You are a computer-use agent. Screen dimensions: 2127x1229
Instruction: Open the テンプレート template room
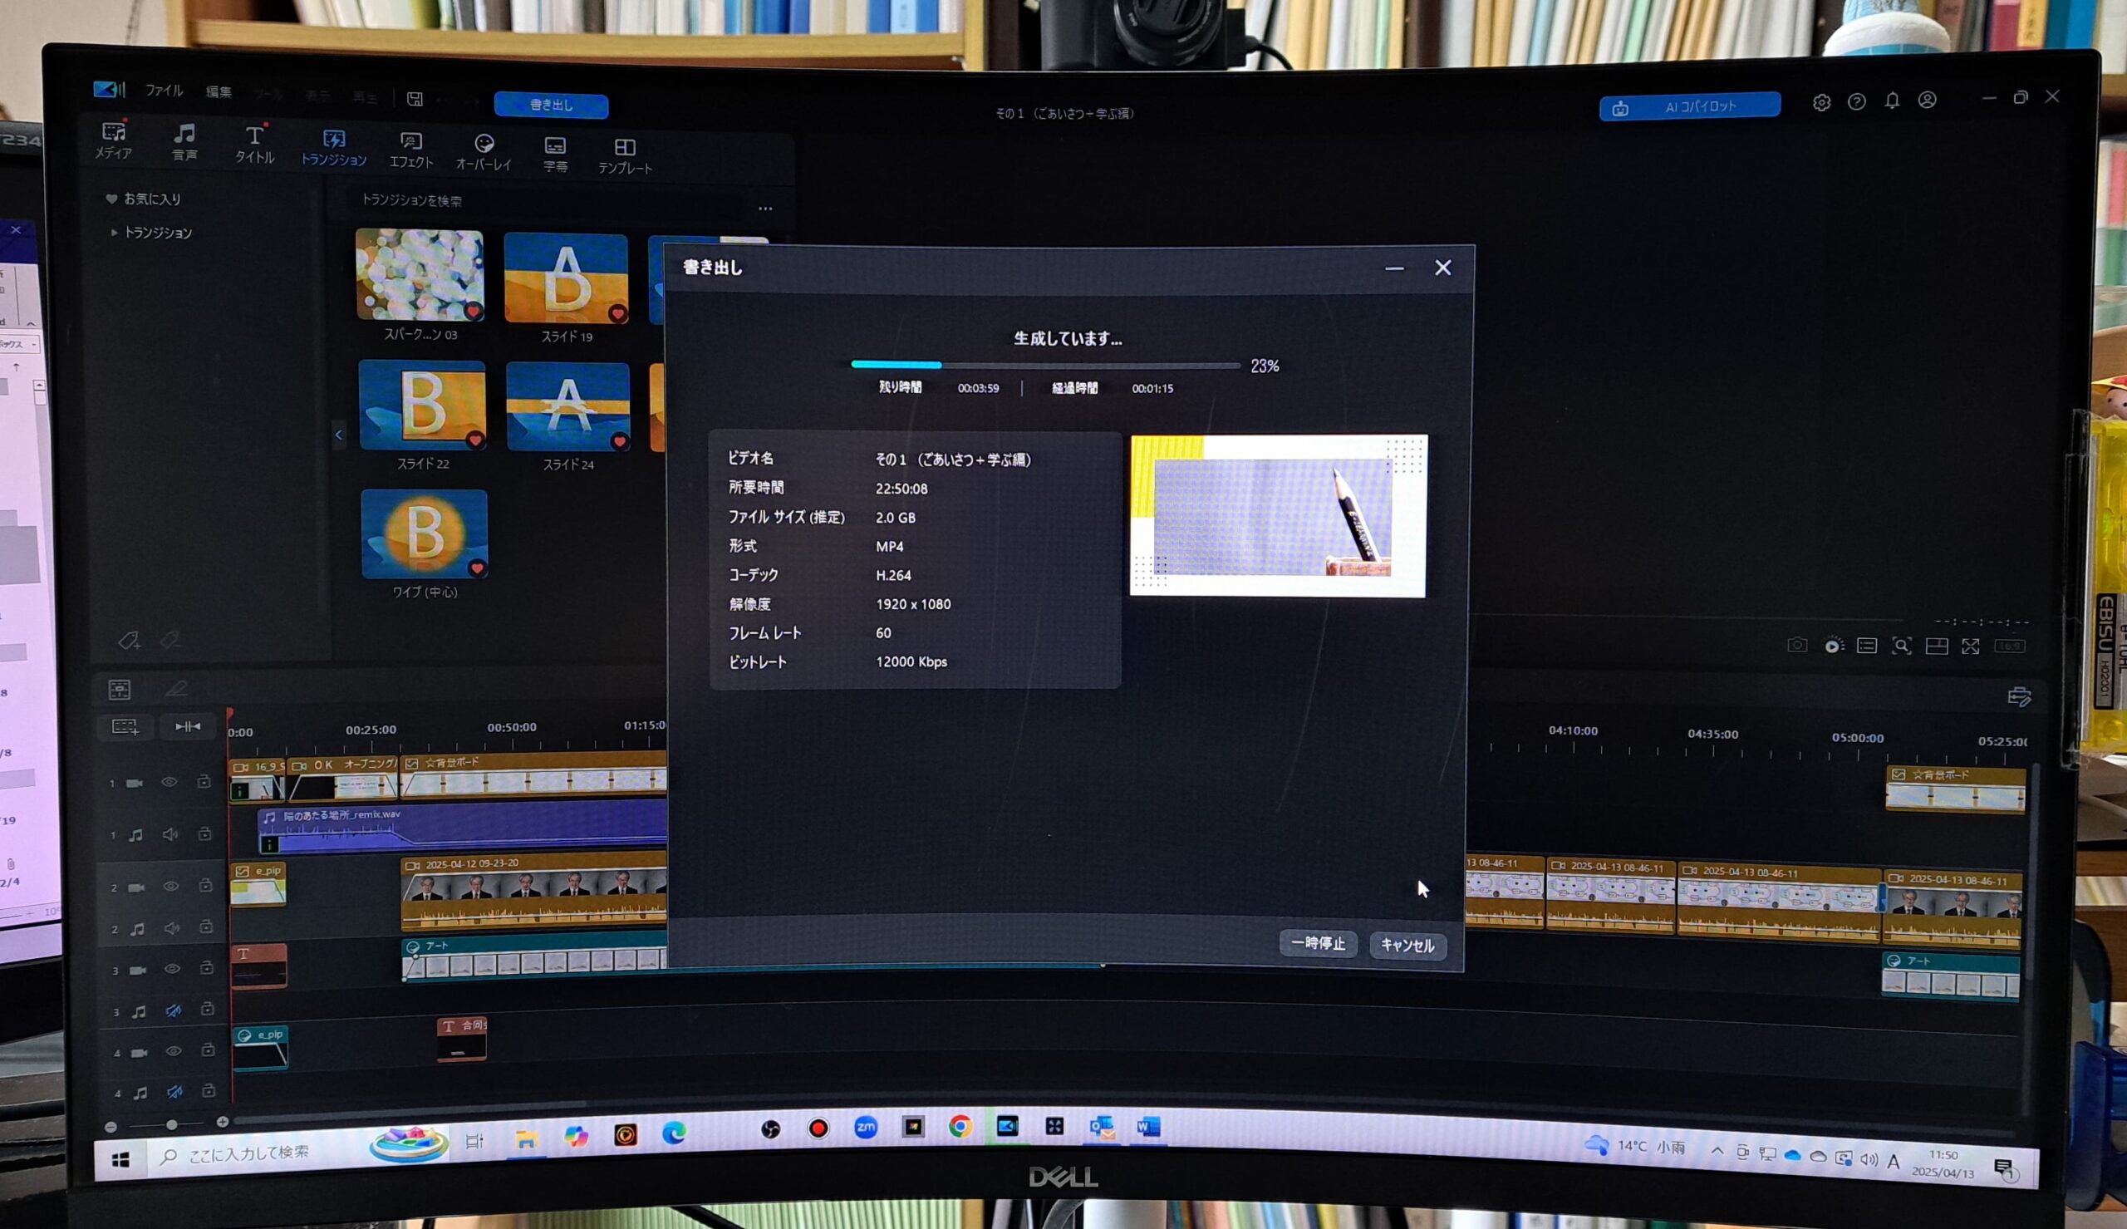(x=625, y=157)
